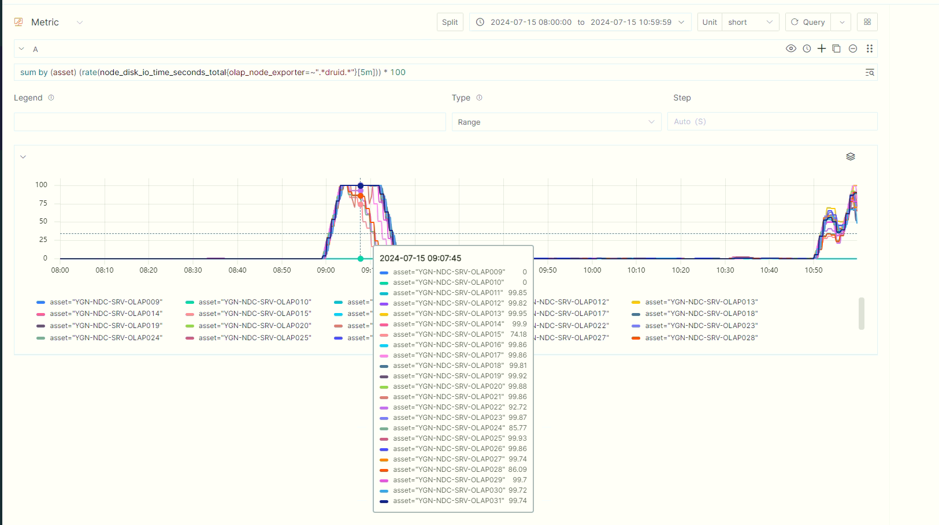Click the Split button
This screenshot has width=939, height=525.
[x=450, y=22]
